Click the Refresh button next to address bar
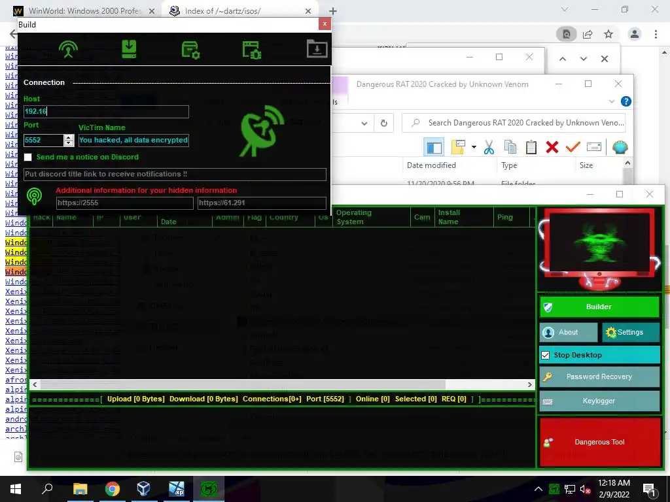 383,124
